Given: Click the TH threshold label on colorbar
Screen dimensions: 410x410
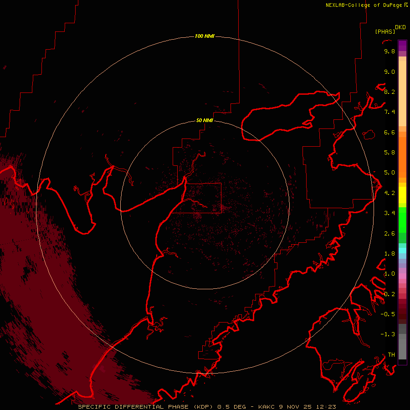Looking at the screenshot, I should click(391, 354).
